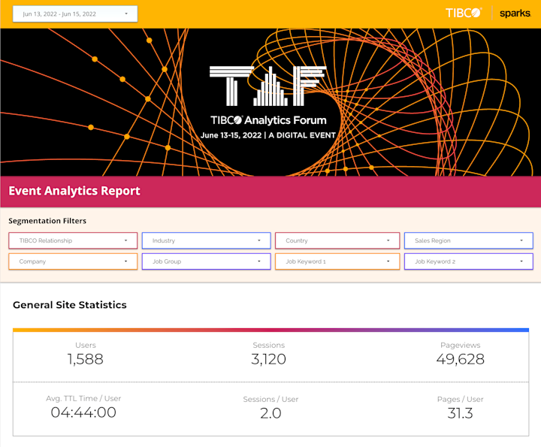Click the sparks logo in header
The image size is (541, 447).
point(515,14)
